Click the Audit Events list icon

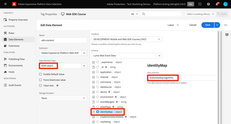coord(5,85)
